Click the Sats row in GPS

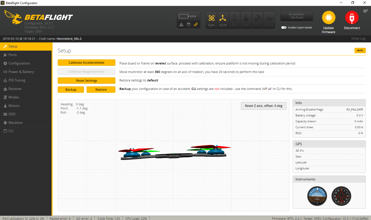(329, 157)
